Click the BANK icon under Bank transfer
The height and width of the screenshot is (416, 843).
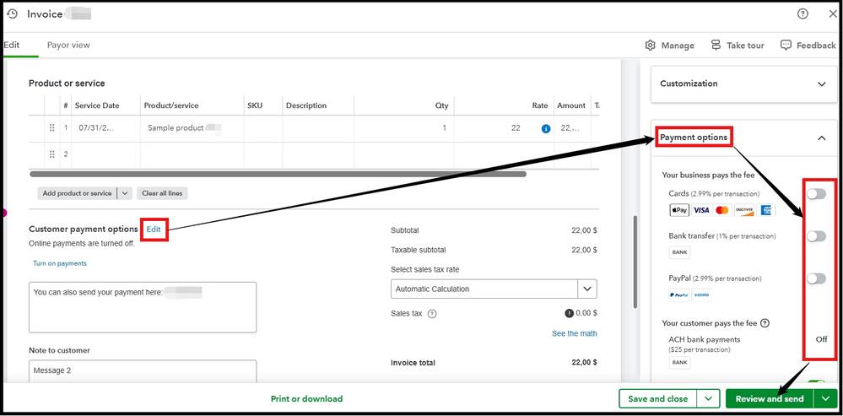pyautogui.click(x=679, y=252)
